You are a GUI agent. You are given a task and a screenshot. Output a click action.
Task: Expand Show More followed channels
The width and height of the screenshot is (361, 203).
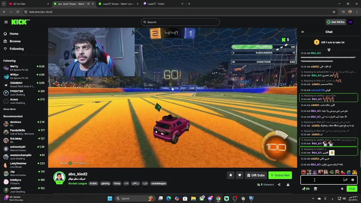[x=10, y=109]
